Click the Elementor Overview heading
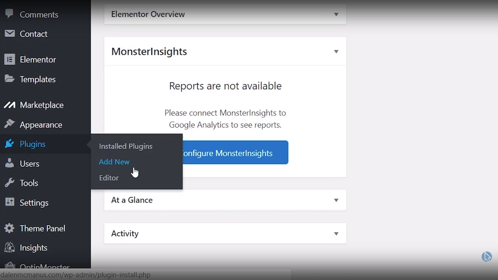This screenshot has width=498, height=280. (148, 14)
